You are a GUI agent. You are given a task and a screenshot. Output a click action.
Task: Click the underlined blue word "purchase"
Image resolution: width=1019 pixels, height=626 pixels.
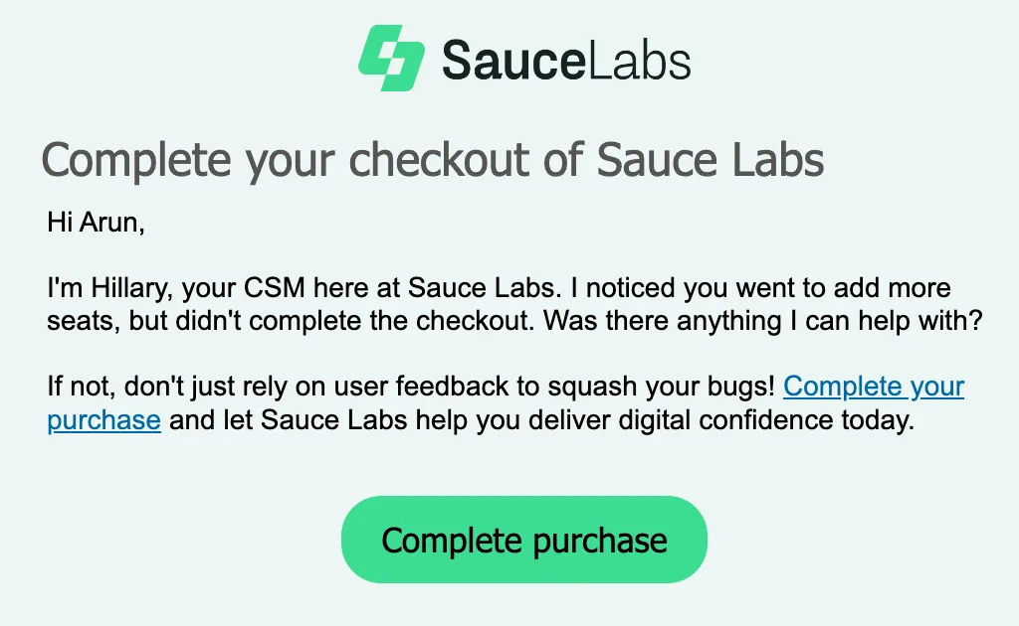click(103, 420)
